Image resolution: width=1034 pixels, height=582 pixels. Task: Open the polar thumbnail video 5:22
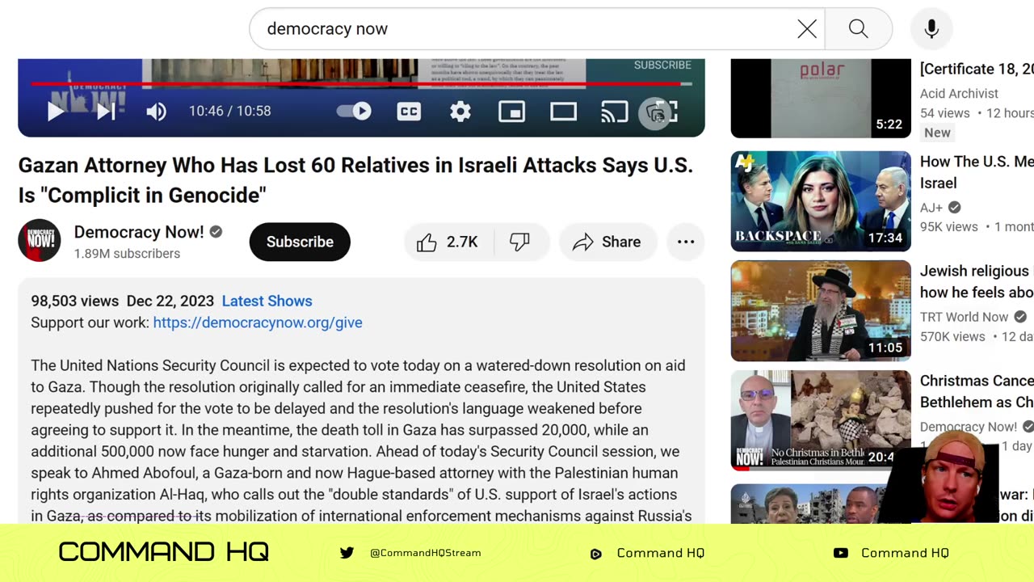tap(821, 98)
